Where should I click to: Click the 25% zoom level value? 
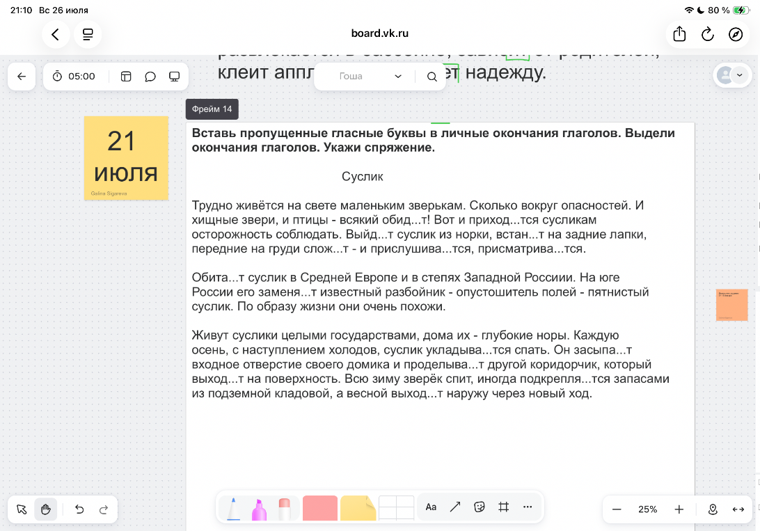point(647,509)
